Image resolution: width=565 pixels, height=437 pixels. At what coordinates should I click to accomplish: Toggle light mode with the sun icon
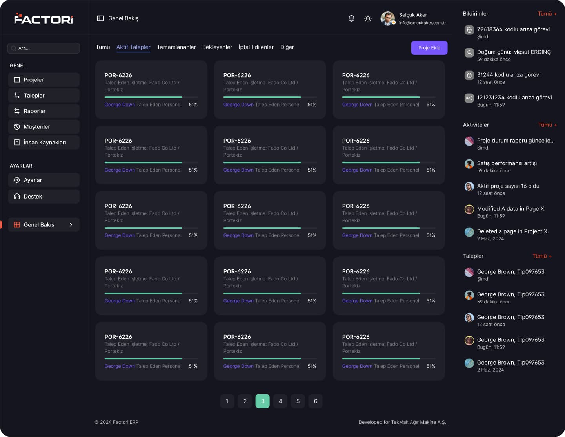[368, 18]
